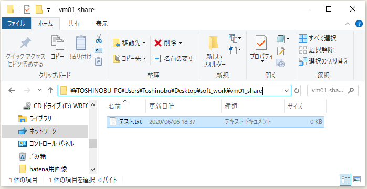This screenshot has width=367, height=189.
Task: Switch to Details view icon in status bar
Action: (345, 180)
